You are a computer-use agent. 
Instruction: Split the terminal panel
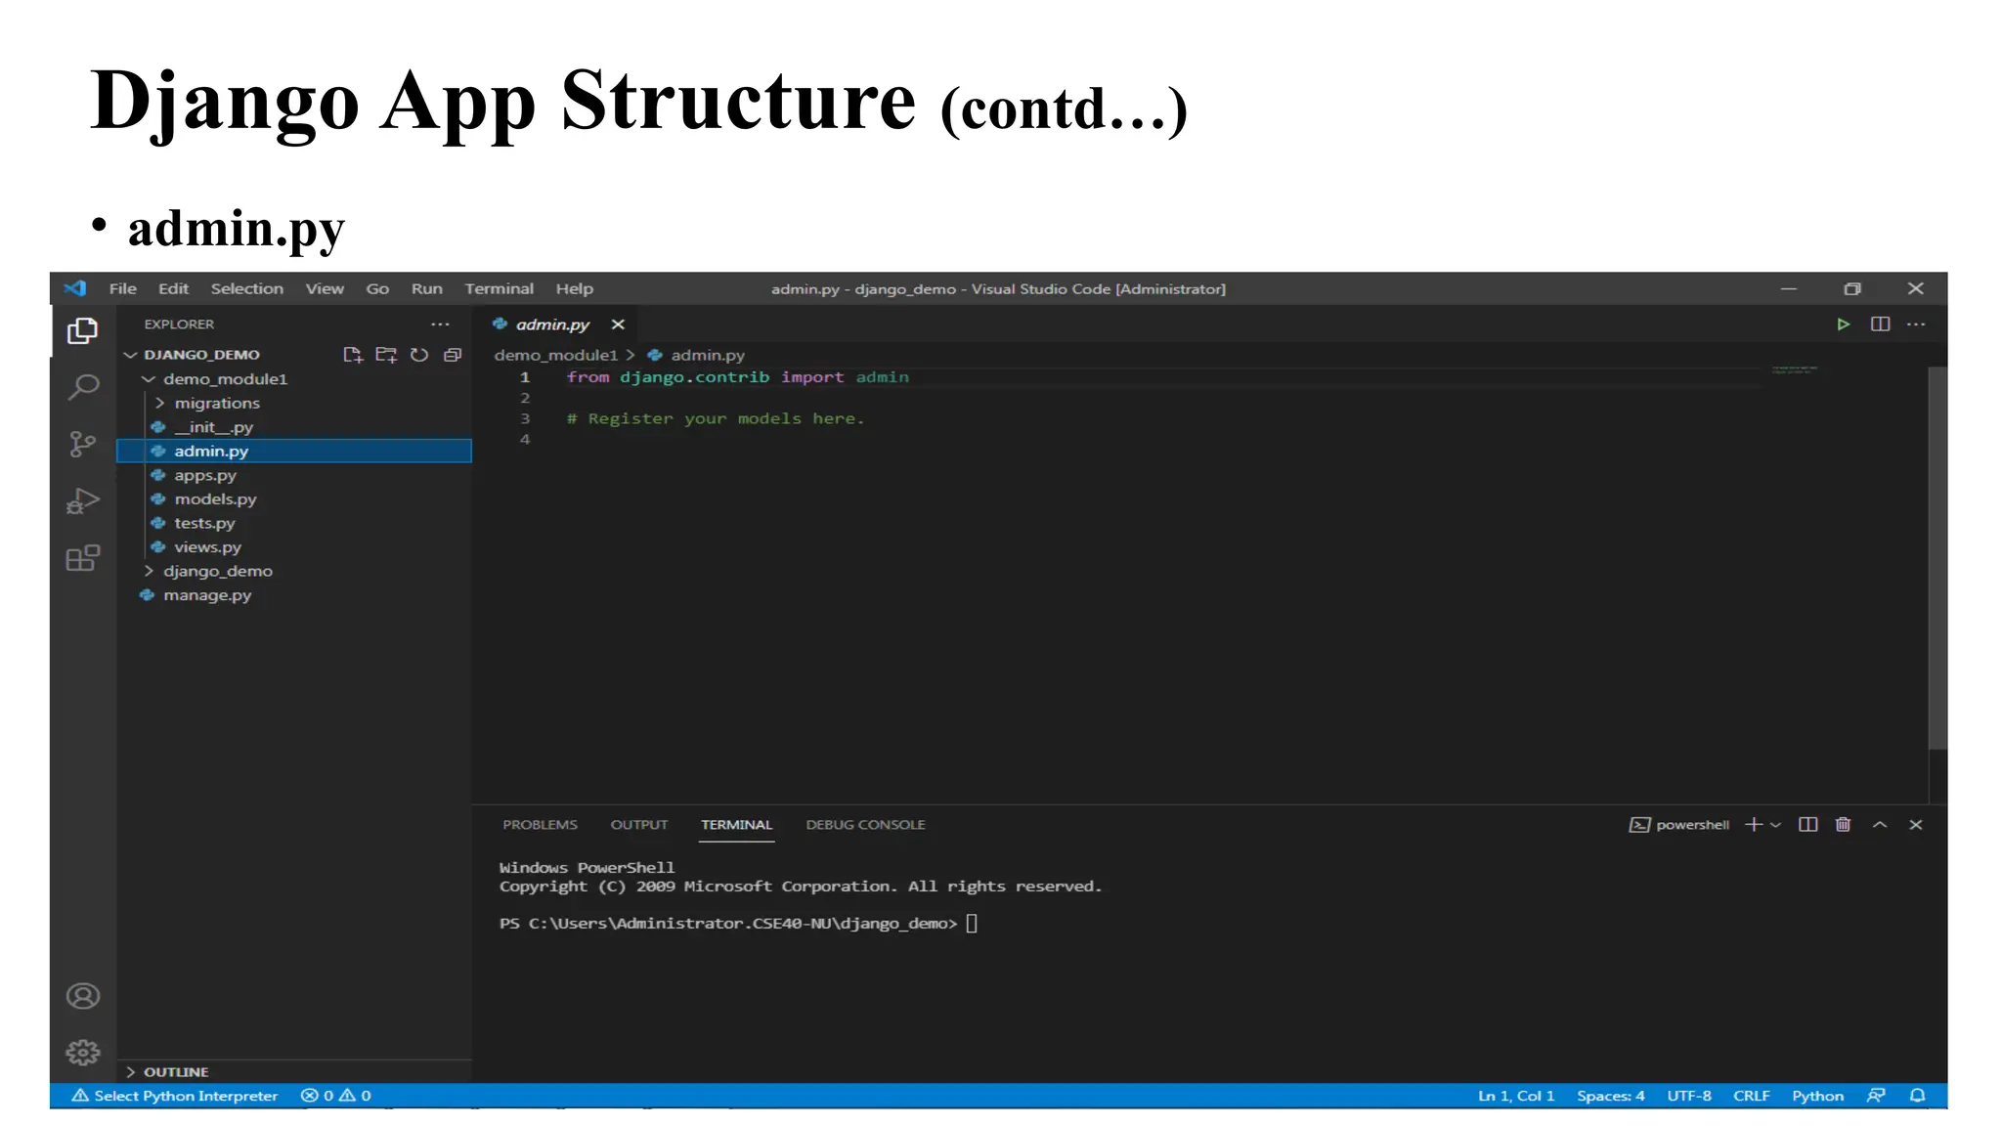(1808, 825)
